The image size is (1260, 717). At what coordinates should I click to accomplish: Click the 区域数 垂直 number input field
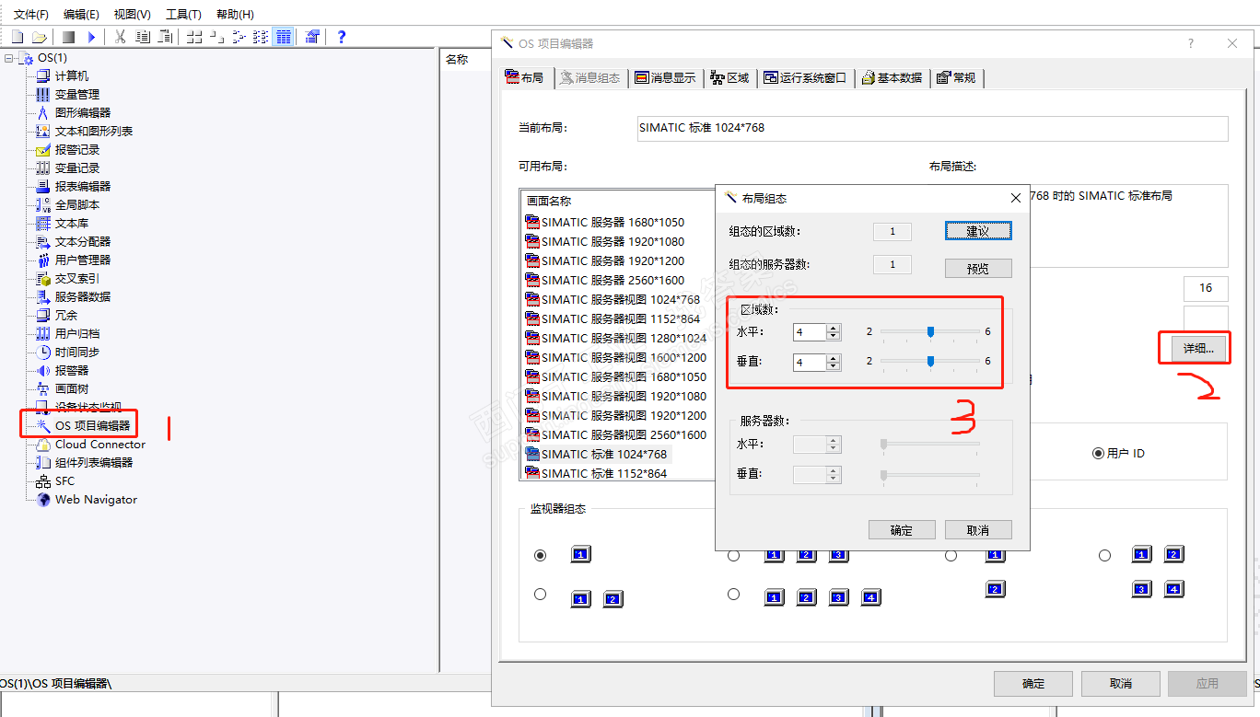pyautogui.click(x=810, y=362)
